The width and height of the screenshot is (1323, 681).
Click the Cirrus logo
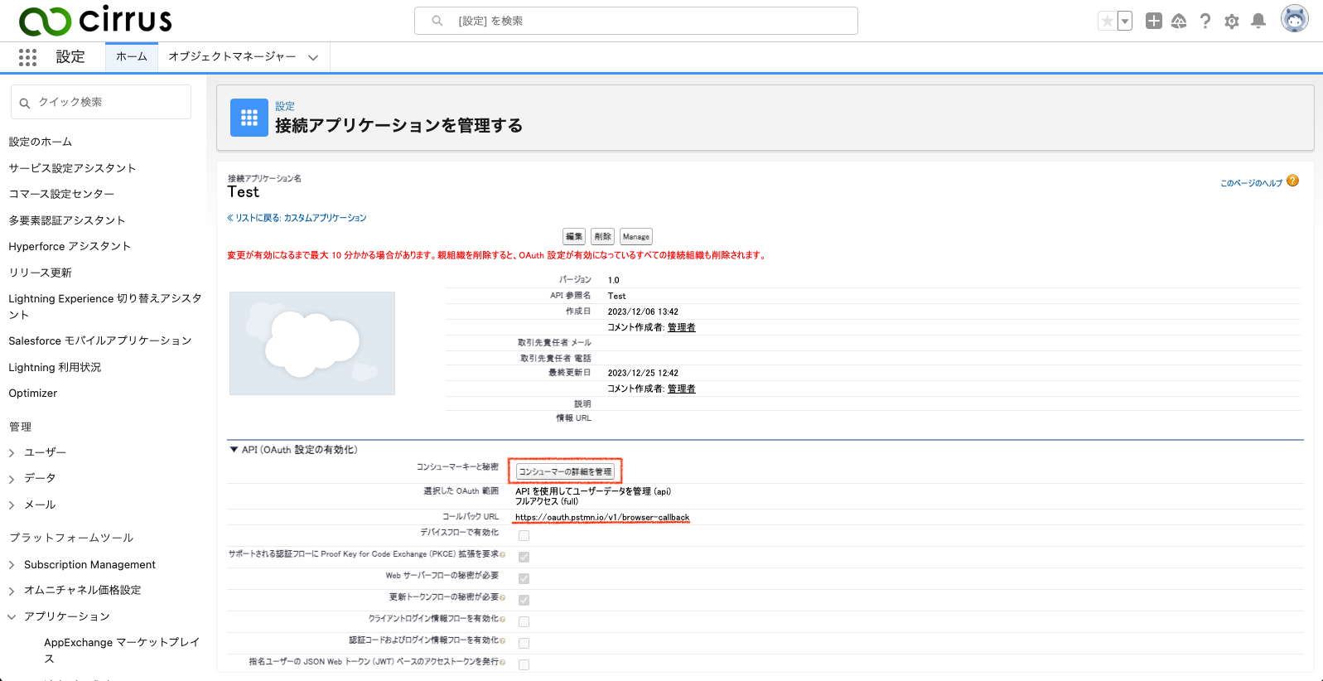tap(95, 20)
